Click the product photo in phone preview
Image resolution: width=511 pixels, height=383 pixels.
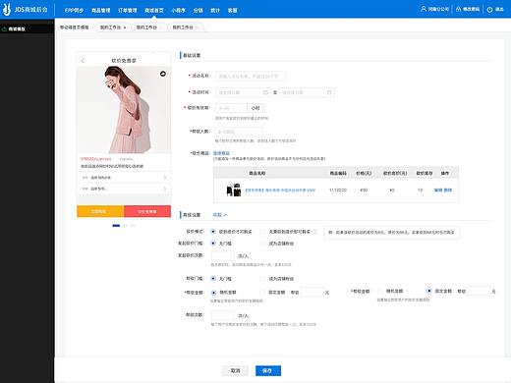point(124,110)
